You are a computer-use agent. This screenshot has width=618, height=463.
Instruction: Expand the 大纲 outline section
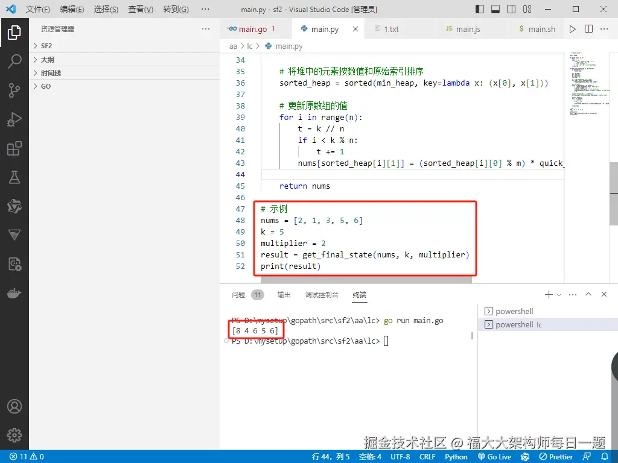(124, 60)
